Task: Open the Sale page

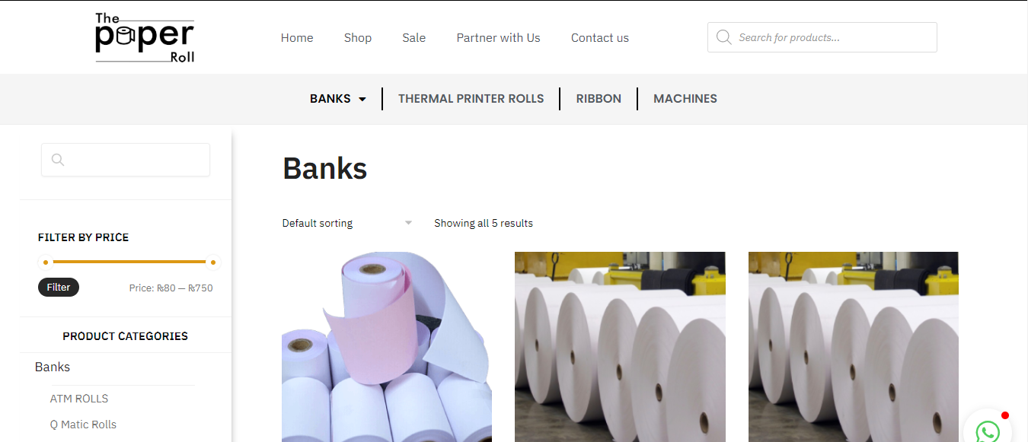Action: point(414,37)
